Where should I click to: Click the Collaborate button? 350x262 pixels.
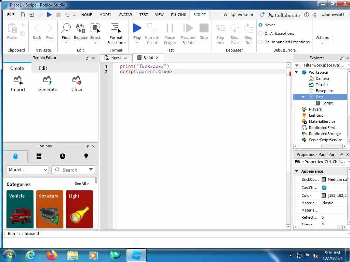point(284,15)
